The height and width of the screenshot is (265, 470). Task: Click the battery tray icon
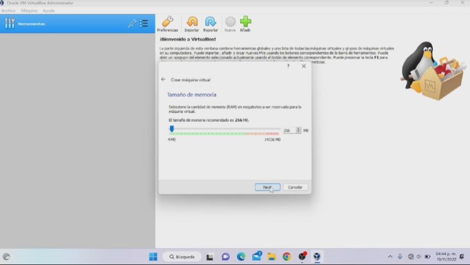427,257
